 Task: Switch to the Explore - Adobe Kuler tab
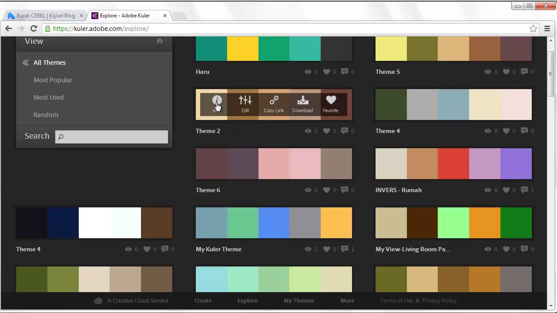pyautogui.click(x=126, y=16)
